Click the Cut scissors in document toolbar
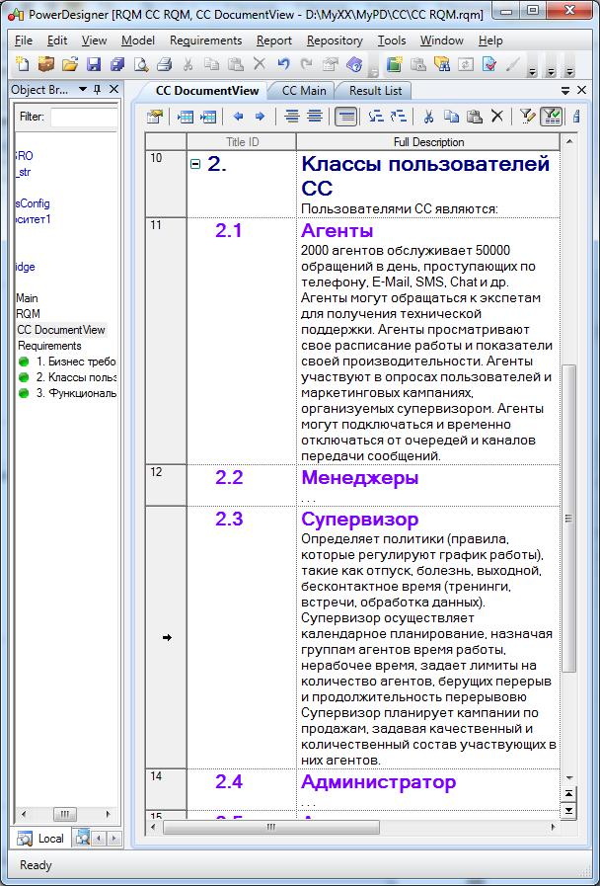 click(x=428, y=117)
